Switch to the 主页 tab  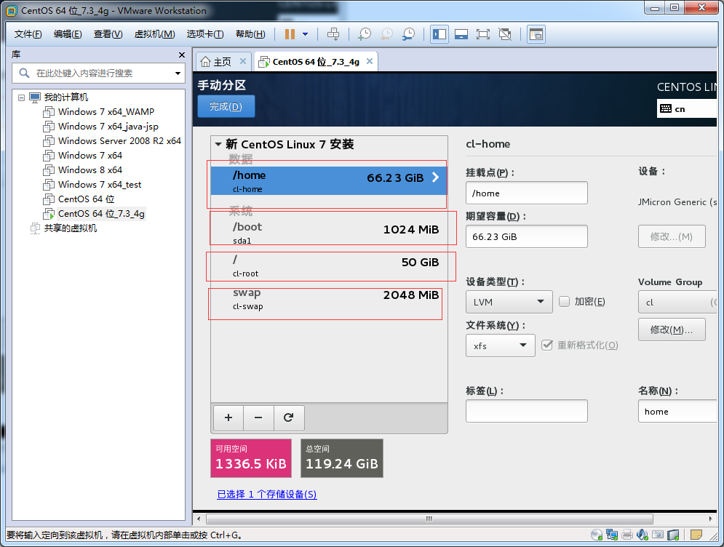222,61
